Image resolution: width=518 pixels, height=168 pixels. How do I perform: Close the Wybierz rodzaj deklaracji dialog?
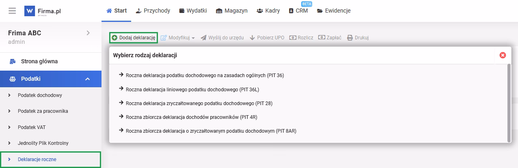pos(503,55)
